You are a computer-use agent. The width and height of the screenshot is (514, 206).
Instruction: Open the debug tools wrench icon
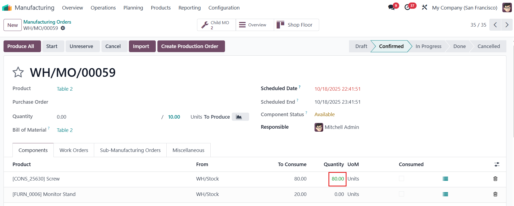(424, 8)
